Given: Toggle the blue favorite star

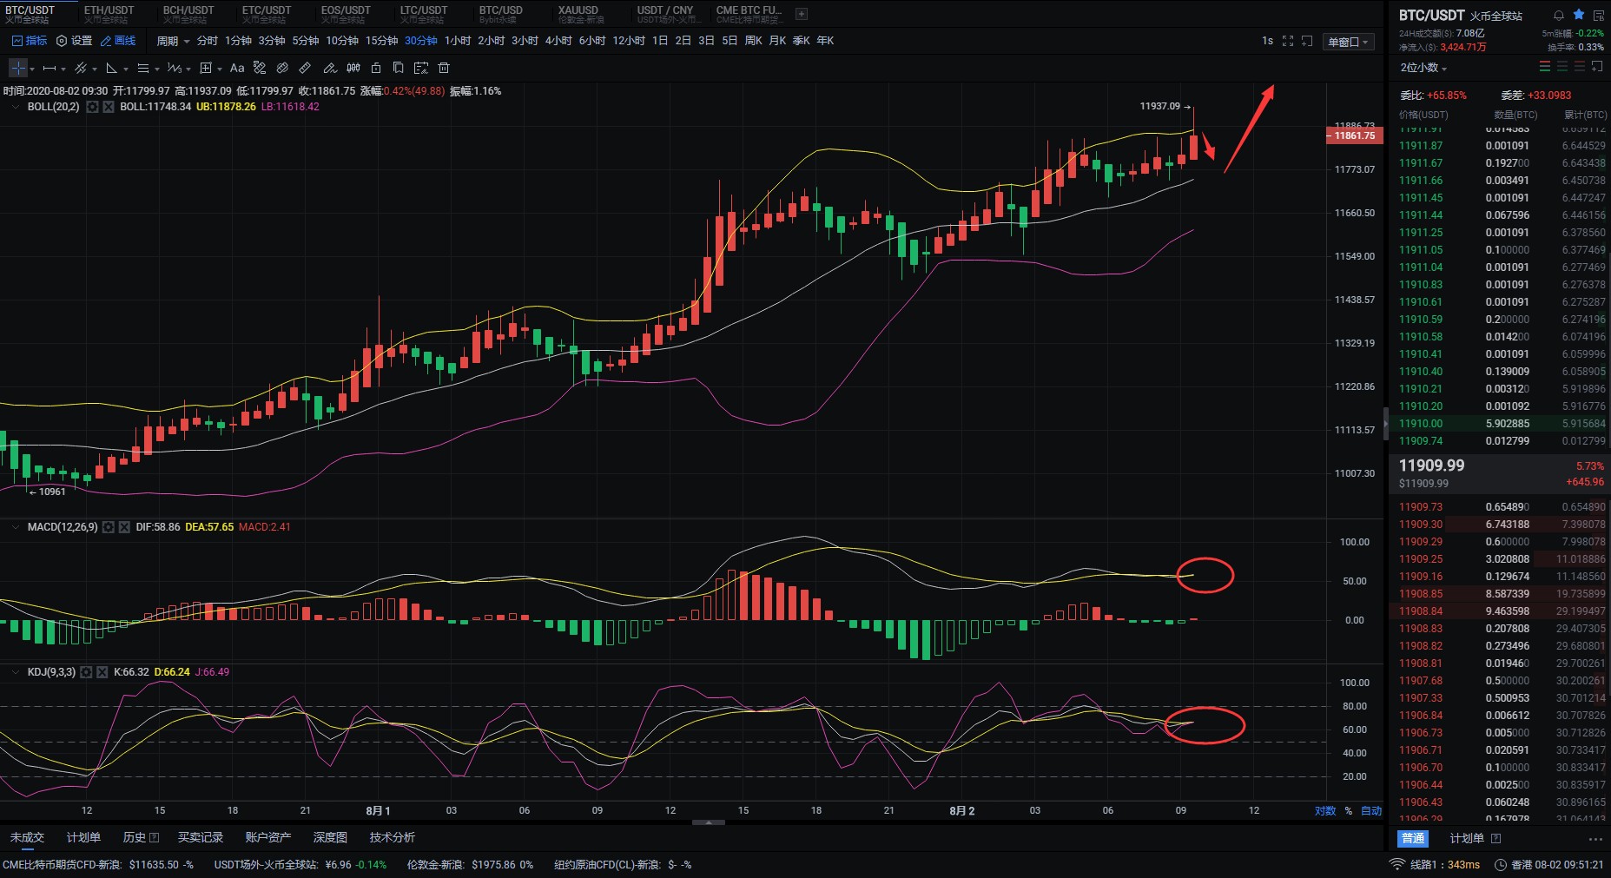Looking at the screenshot, I should 1579,15.
